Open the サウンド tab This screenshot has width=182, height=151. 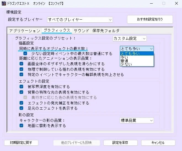[x=81, y=31]
